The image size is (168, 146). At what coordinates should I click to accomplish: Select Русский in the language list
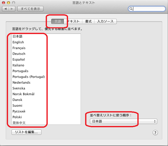click(x=46, y=111)
